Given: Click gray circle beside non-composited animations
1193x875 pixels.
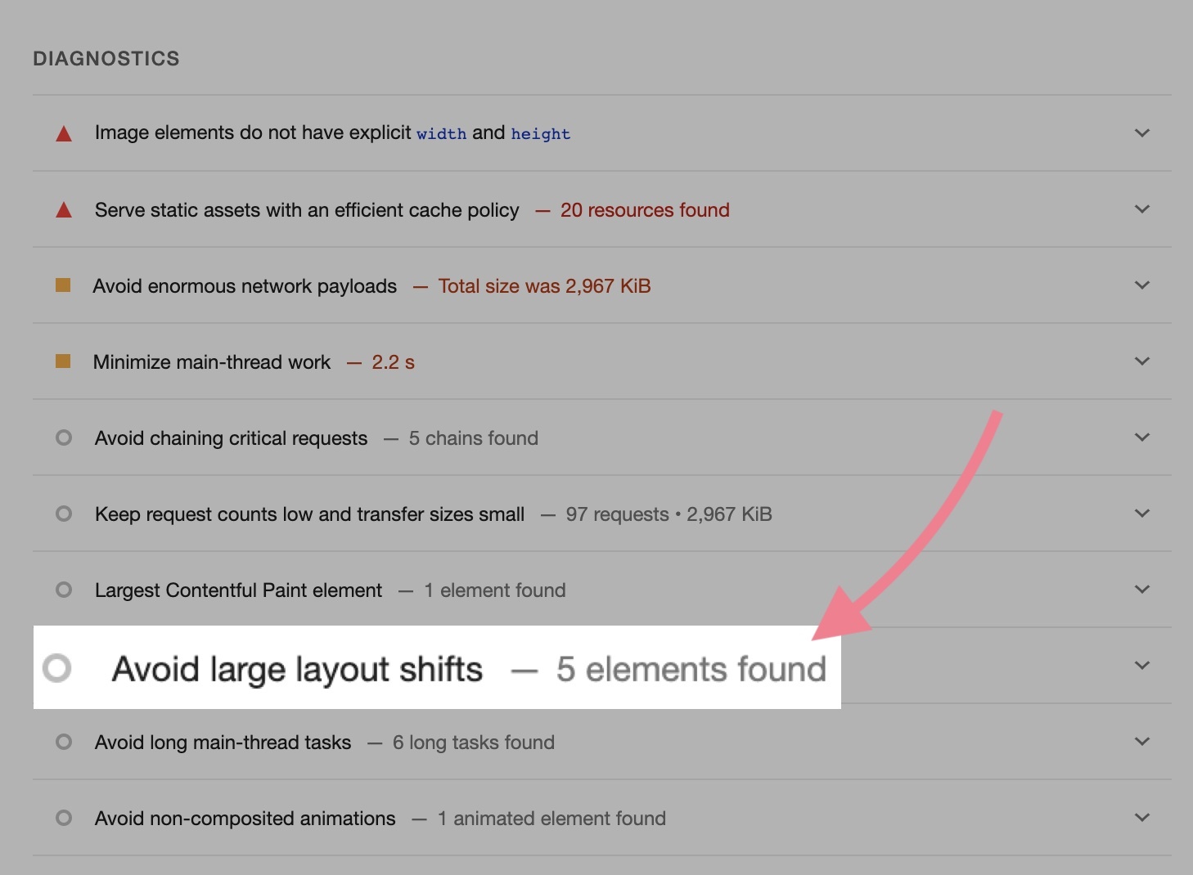Looking at the screenshot, I should click(64, 818).
